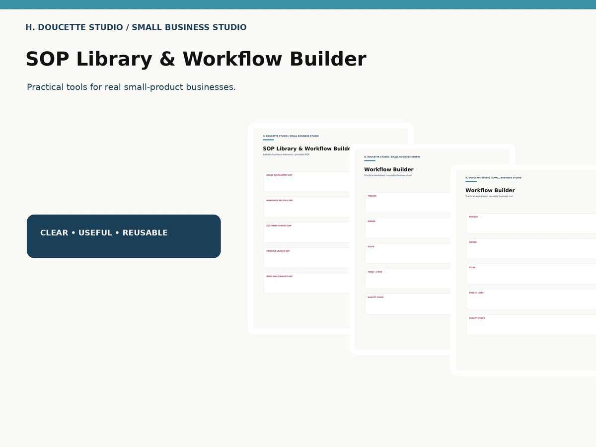Click the OWNER box on the middle page
This screenshot has width=596, height=447.
pyautogui.click(x=408, y=228)
